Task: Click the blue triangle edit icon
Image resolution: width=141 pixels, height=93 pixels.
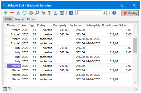Action: (x=18, y=13)
